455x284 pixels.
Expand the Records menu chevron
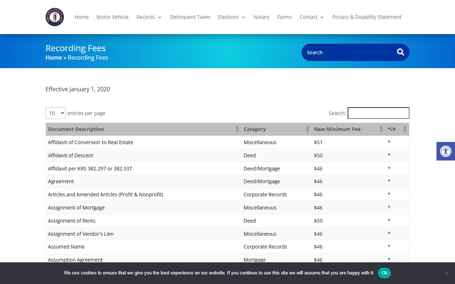[x=160, y=17]
